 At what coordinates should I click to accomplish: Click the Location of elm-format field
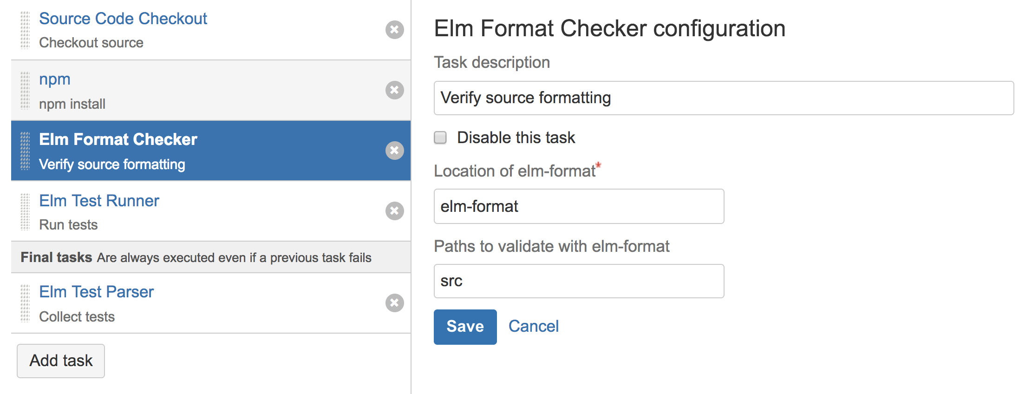pos(578,206)
